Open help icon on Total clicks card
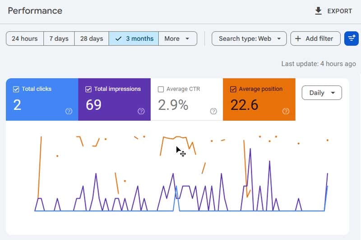361x240 pixels. coord(69,111)
